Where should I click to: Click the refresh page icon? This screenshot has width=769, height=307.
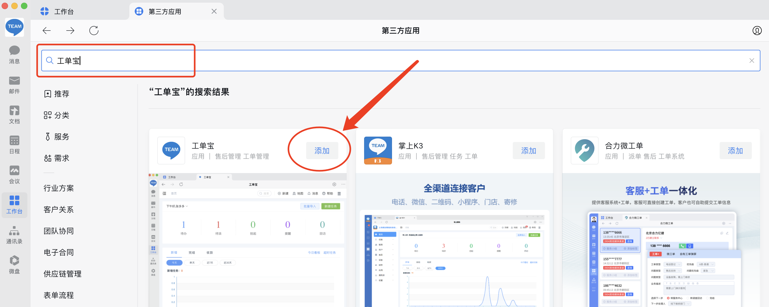click(94, 30)
